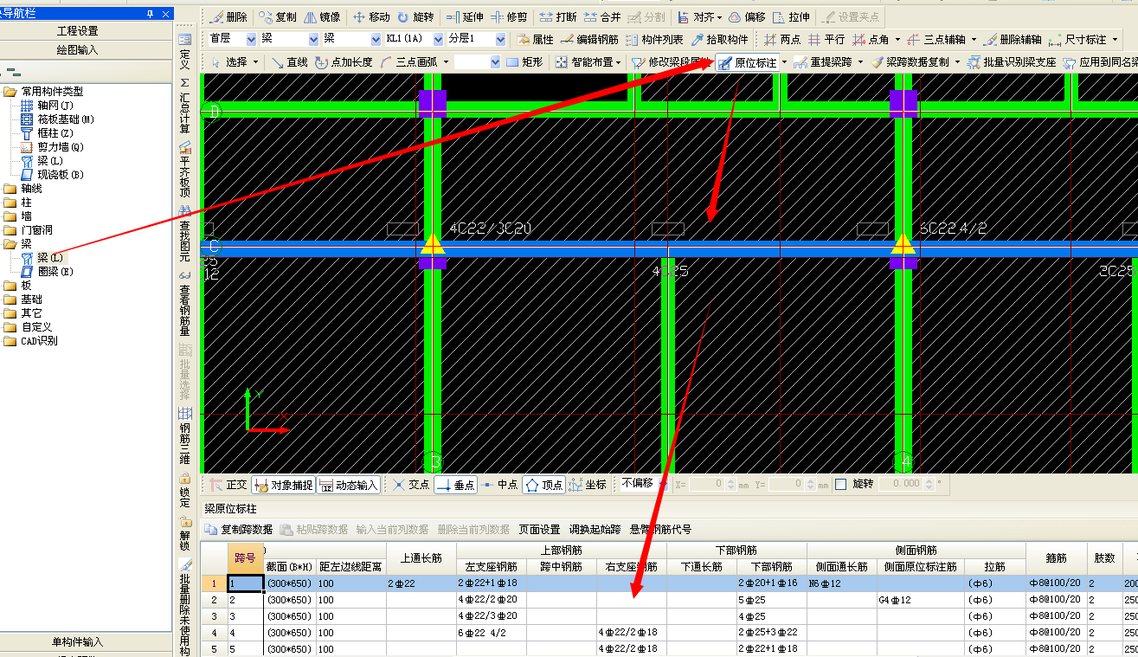
Task: Collapse the 常用构件类型 tree folder
Action: [10, 92]
